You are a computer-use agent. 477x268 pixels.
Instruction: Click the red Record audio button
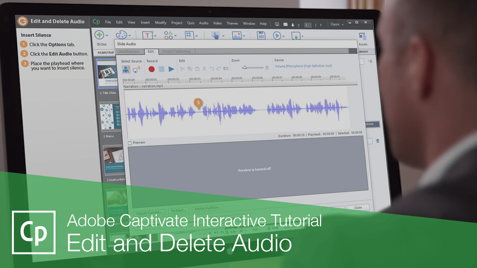[152, 68]
